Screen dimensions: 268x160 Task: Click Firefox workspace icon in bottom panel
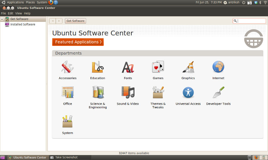click(256, 158)
